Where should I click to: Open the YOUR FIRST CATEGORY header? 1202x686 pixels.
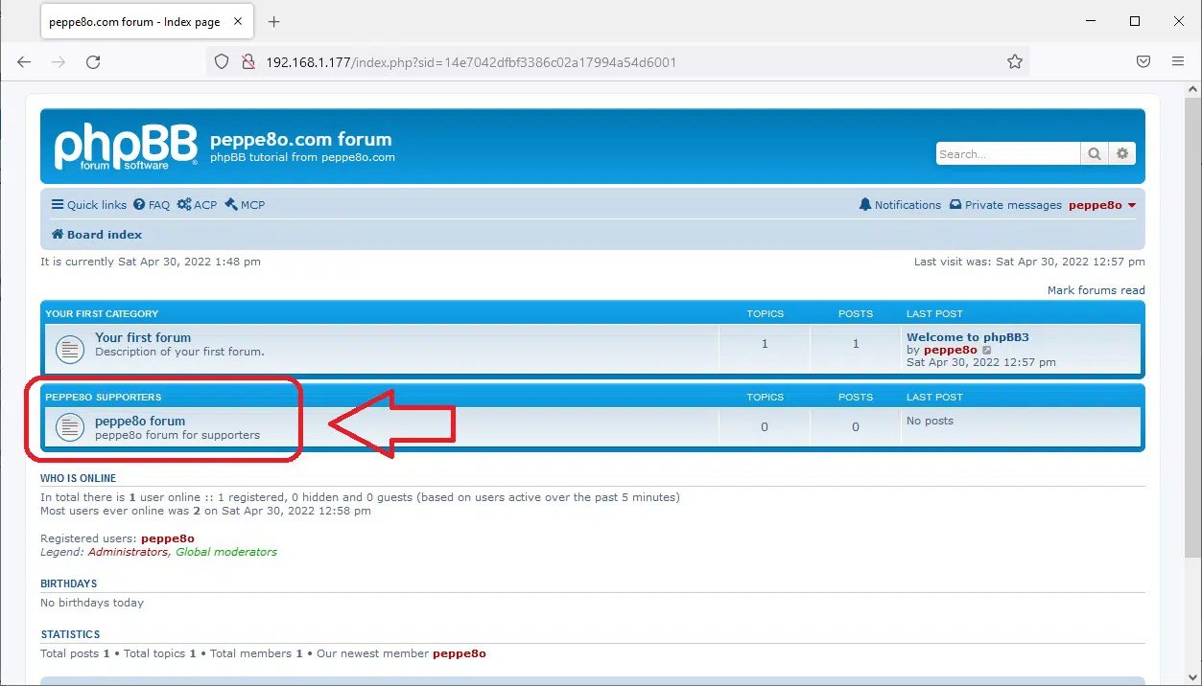click(x=102, y=314)
